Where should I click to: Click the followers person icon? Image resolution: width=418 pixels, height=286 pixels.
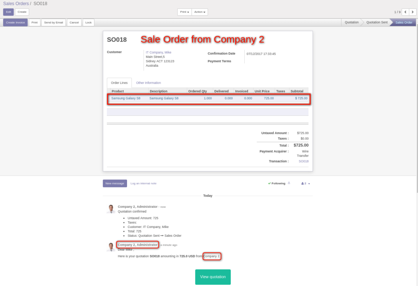[303, 183]
